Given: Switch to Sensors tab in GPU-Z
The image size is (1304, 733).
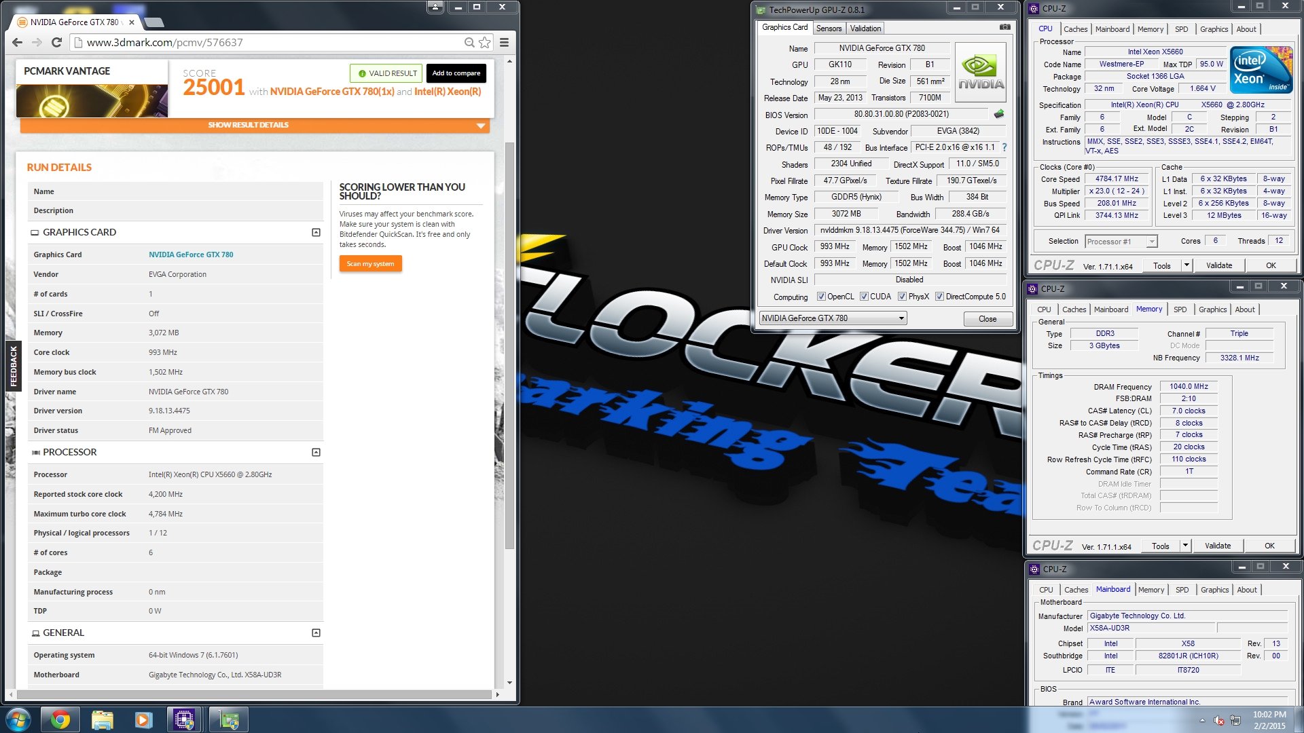Looking at the screenshot, I should tap(829, 29).
